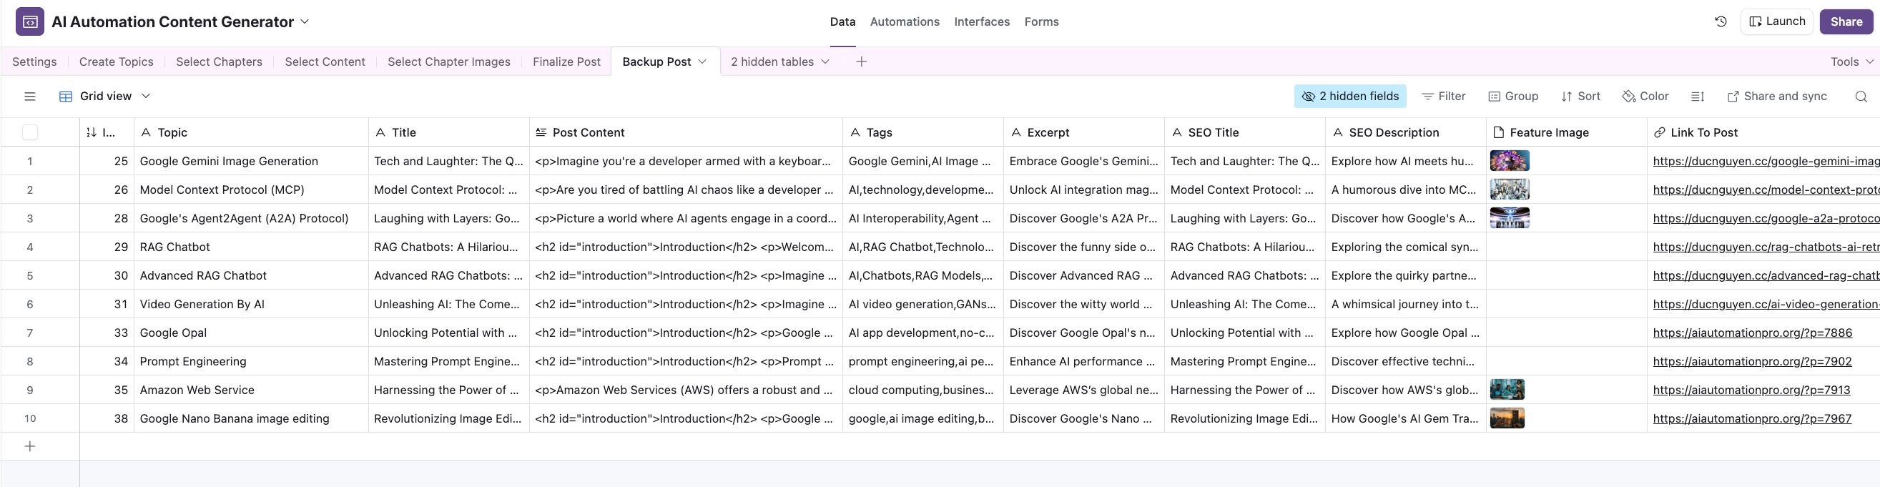1880x487 pixels.
Task: Add a new record with the plus row
Action: 30,446
